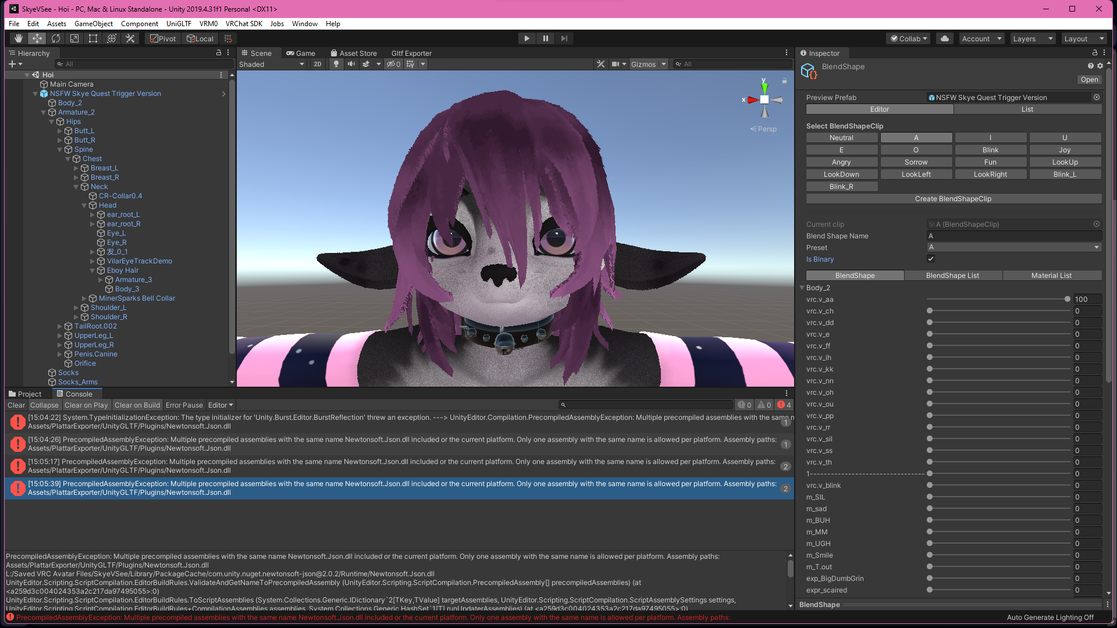Toggle scene audio speaker icon

pyautogui.click(x=351, y=64)
